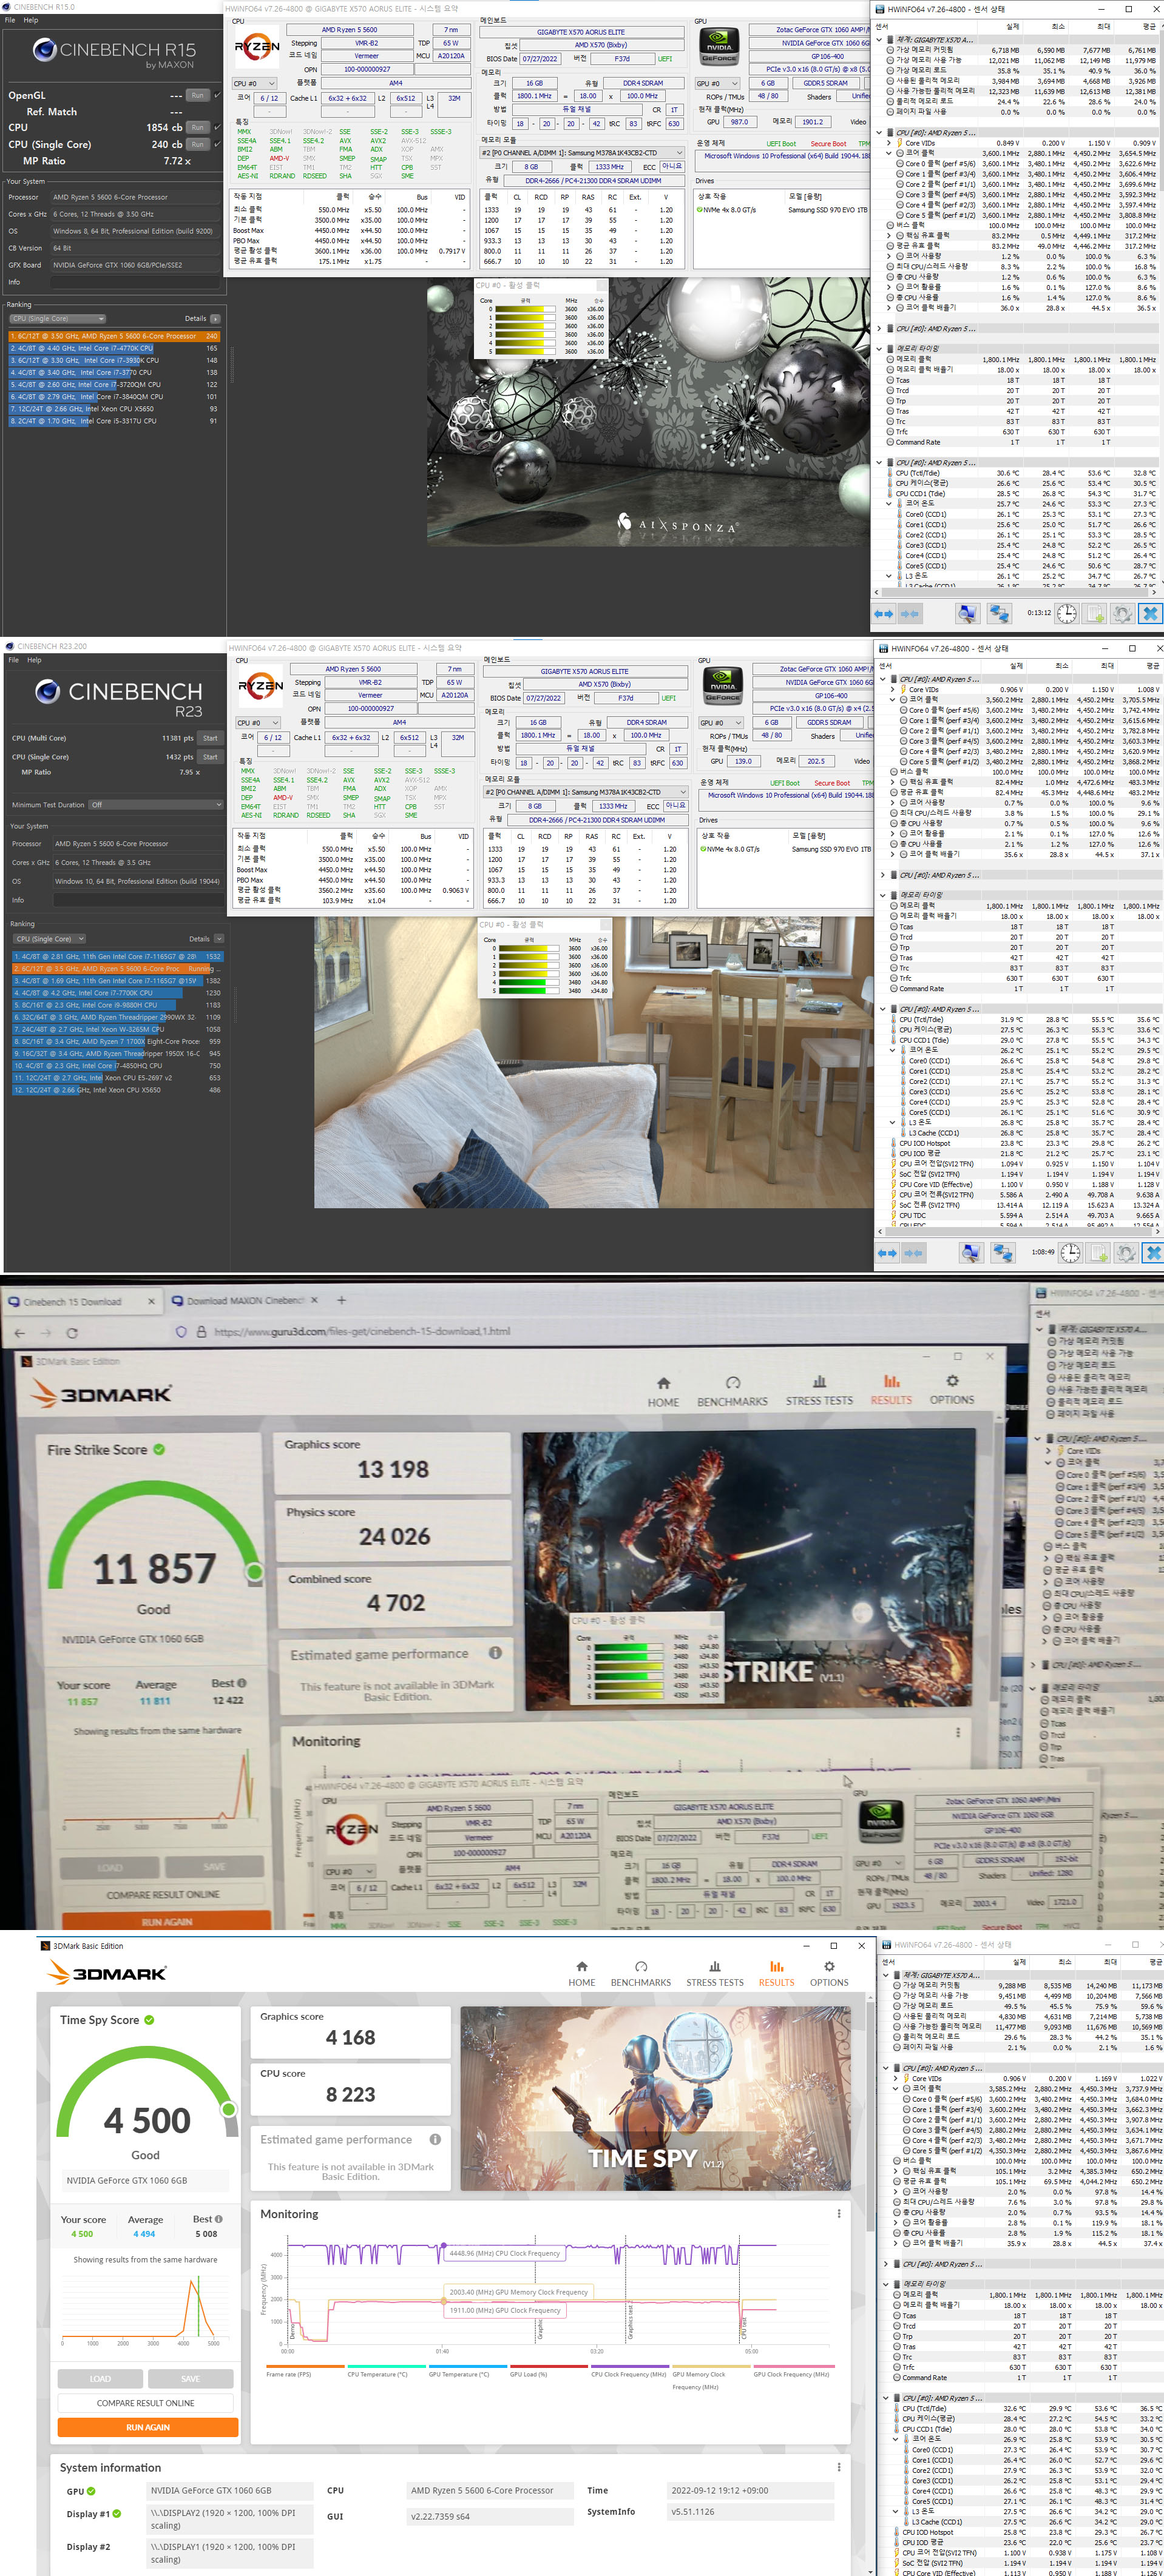Screen dimensions: 1164x2576
Task: Toggle checkbox next to CPU Run in Cinebench R15
Action: click(217, 127)
